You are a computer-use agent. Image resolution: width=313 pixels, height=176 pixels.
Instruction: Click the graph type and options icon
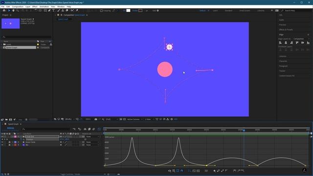174,171
